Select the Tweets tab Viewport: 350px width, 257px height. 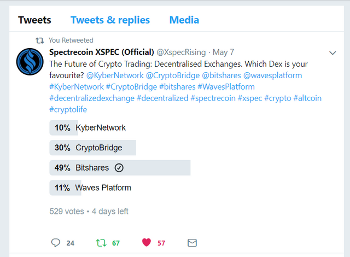(x=34, y=20)
